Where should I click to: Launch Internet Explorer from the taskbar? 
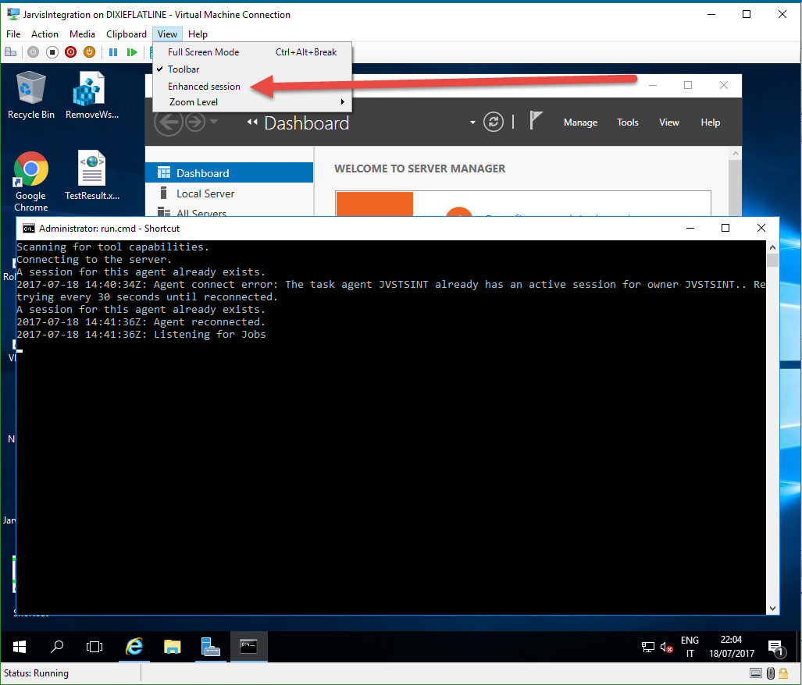(x=134, y=647)
